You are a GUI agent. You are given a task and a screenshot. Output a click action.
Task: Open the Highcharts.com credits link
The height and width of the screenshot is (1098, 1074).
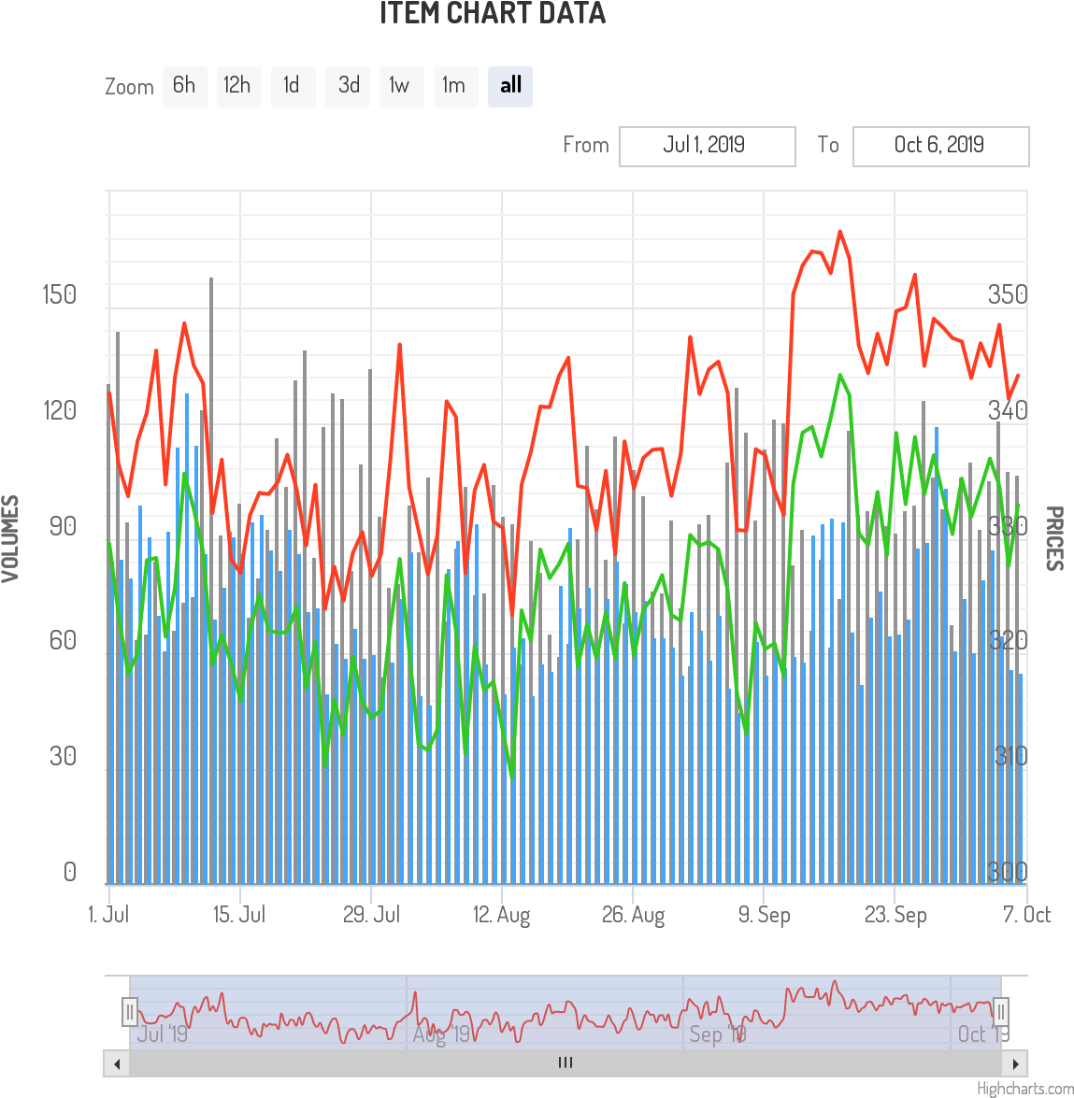[1025, 1089]
